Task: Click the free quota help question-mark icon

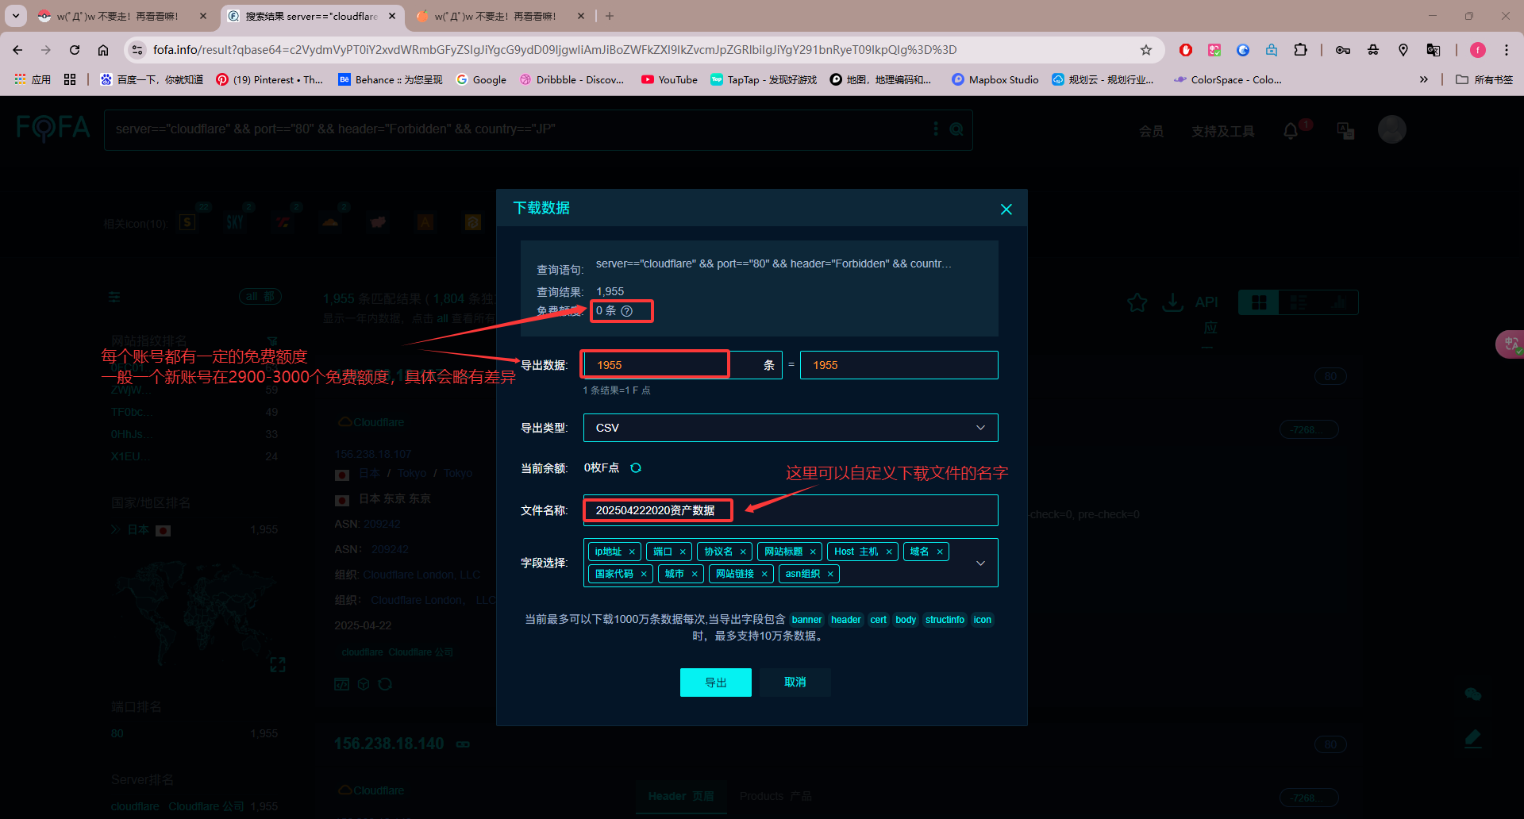Action: pyautogui.click(x=627, y=311)
